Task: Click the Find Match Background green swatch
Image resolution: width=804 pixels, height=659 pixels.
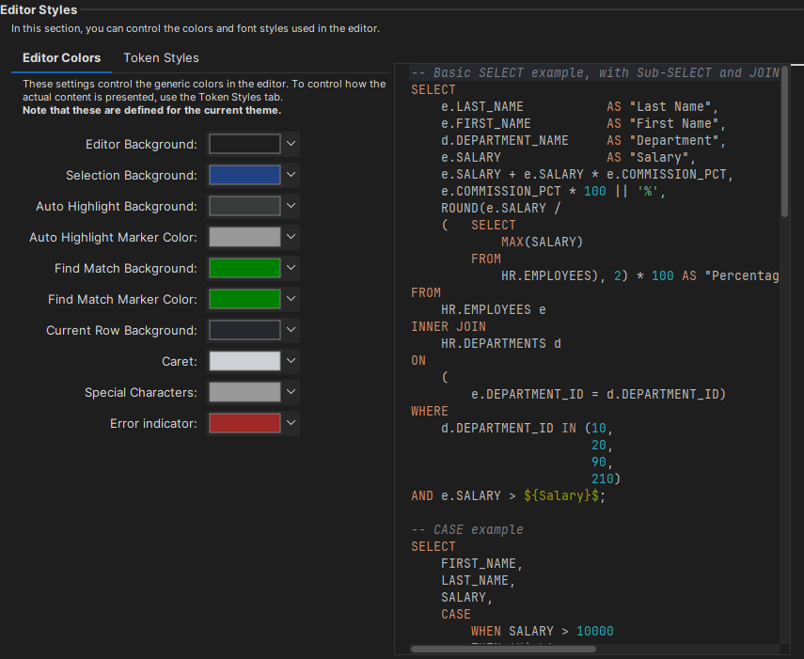Action: (244, 268)
